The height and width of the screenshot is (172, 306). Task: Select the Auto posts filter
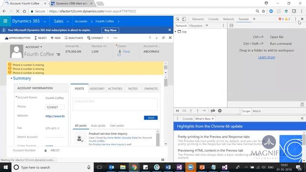98,126
